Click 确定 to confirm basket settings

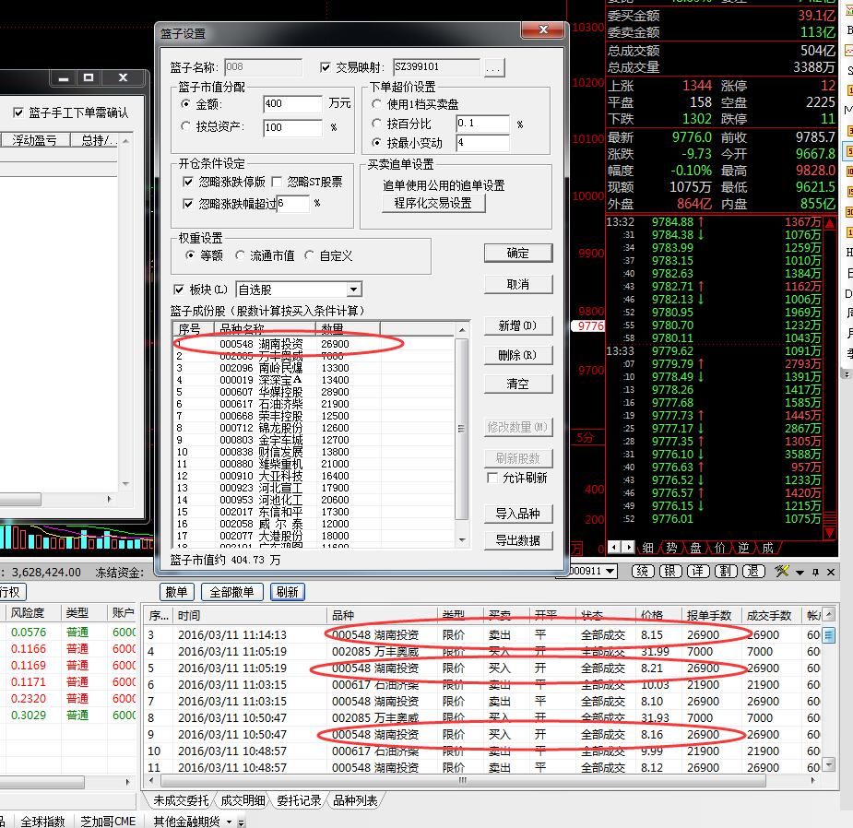[x=518, y=253]
